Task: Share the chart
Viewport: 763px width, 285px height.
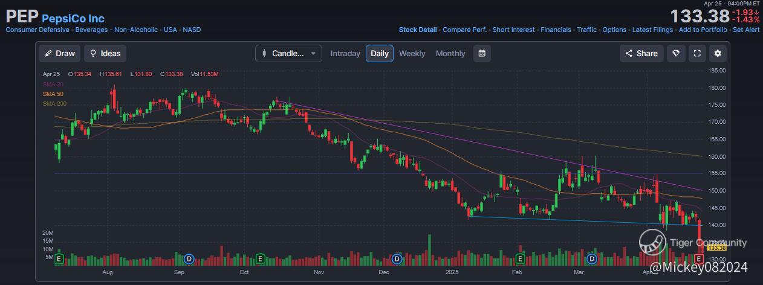Action: tap(641, 53)
